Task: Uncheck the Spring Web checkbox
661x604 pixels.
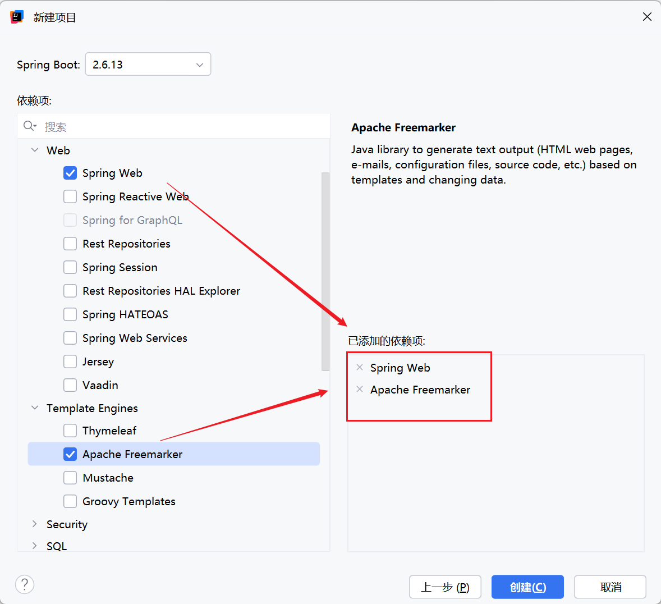Action: coord(70,173)
